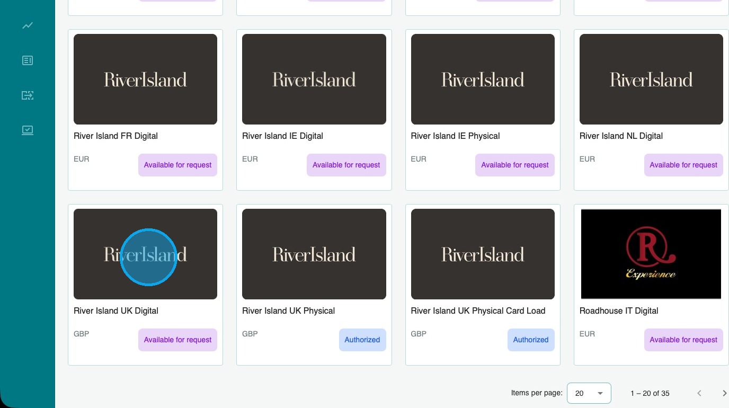Select the "River Island UK Physical Card Load" title
729x408 pixels.
478,311
